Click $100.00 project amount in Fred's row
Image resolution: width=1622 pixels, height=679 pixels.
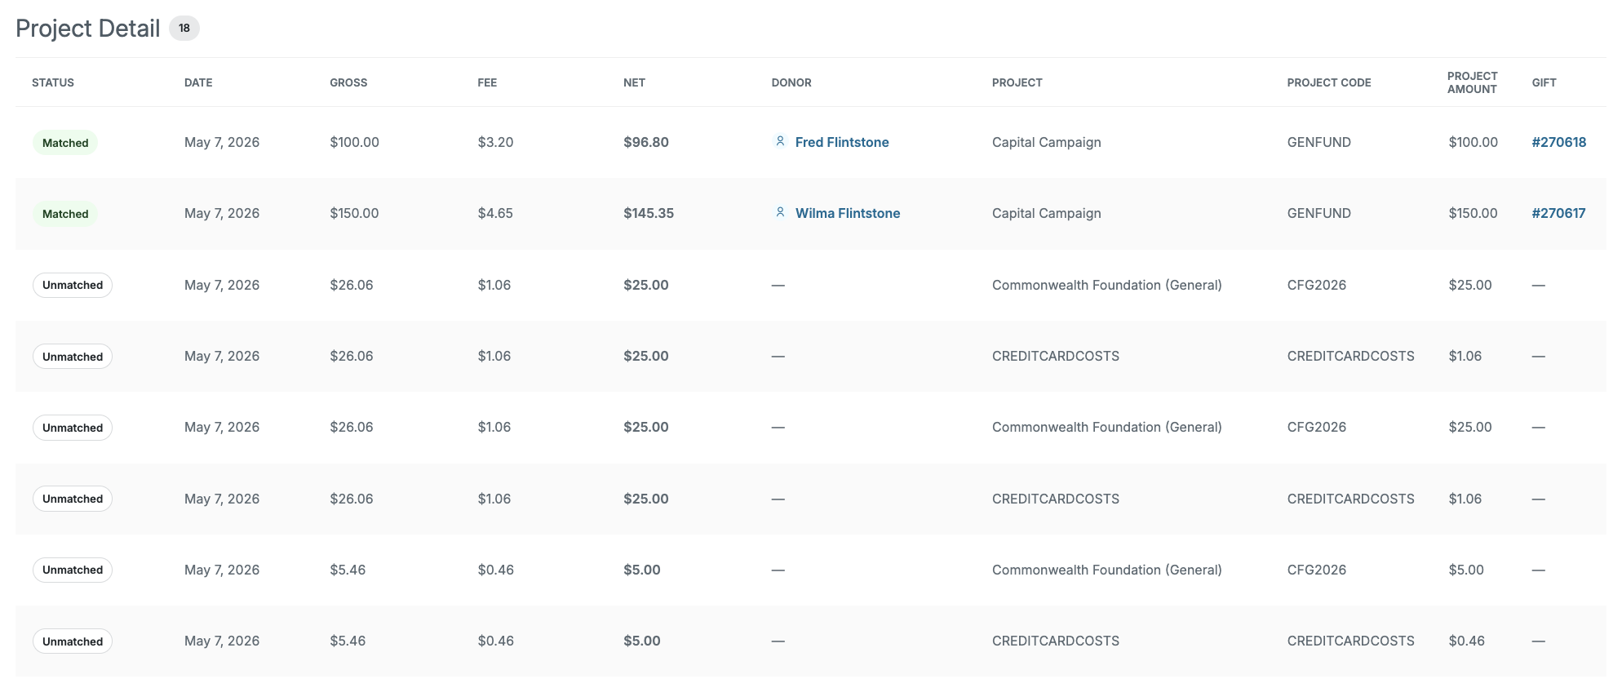[x=1474, y=142]
